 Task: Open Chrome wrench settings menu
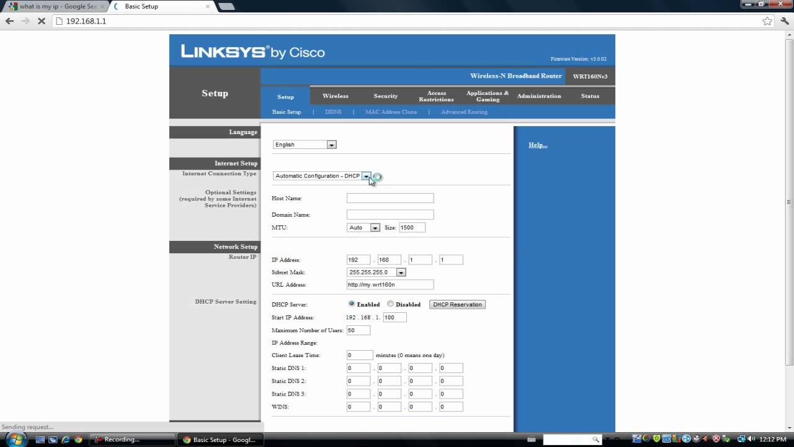[x=783, y=21]
